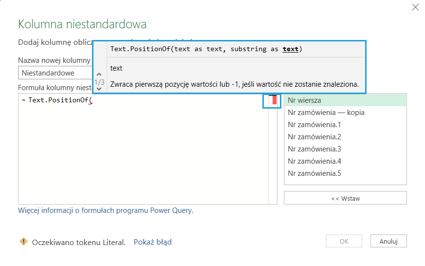The width and height of the screenshot is (425, 266).
Task: Click the red error marker in editor scrollbar
Action: pyautogui.click(x=275, y=100)
